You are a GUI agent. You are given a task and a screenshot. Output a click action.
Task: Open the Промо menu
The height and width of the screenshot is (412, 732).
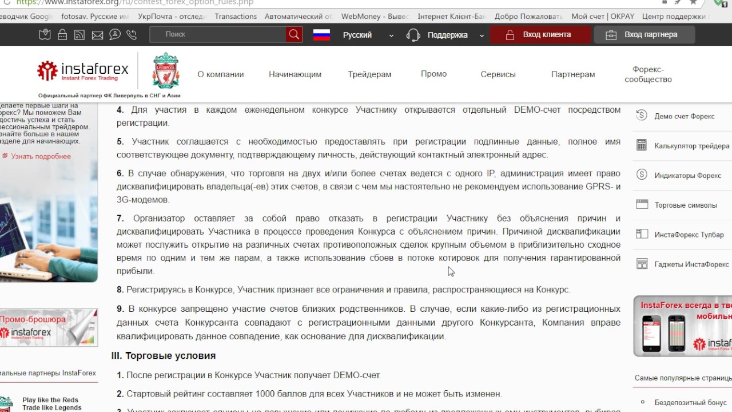tap(433, 74)
